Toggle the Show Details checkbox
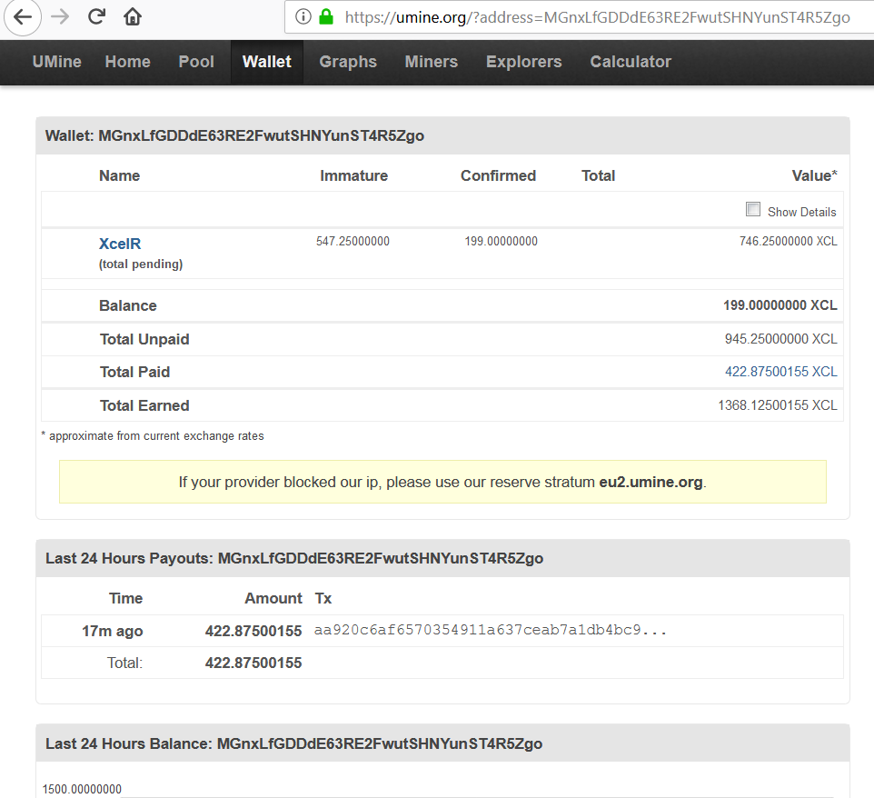 (x=753, y=209)
